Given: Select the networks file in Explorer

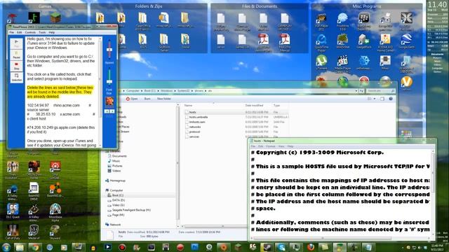Looking at the screenshot, I should click(x=195, y=127).
